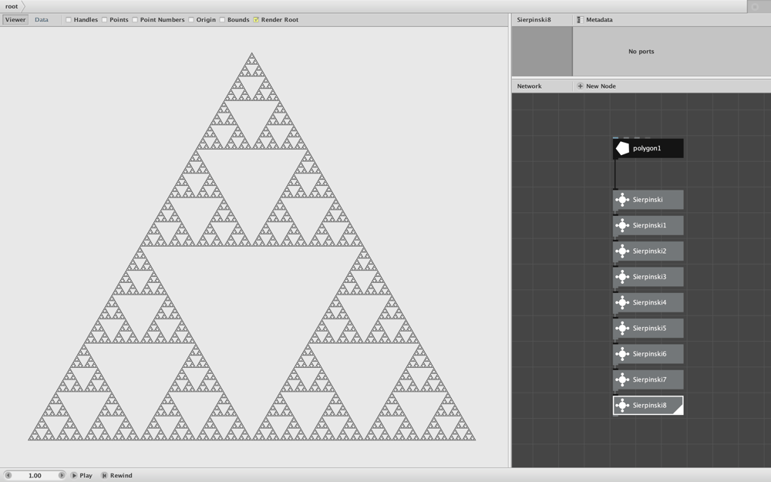Click the polygon1 node icon

point(622,149)
